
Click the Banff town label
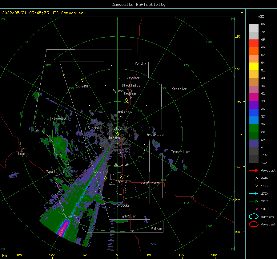tap(51, 172)
